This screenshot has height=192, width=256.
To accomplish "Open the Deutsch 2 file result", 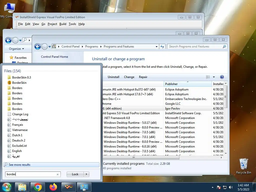I will pyautogui.click(x=16, y=140).
